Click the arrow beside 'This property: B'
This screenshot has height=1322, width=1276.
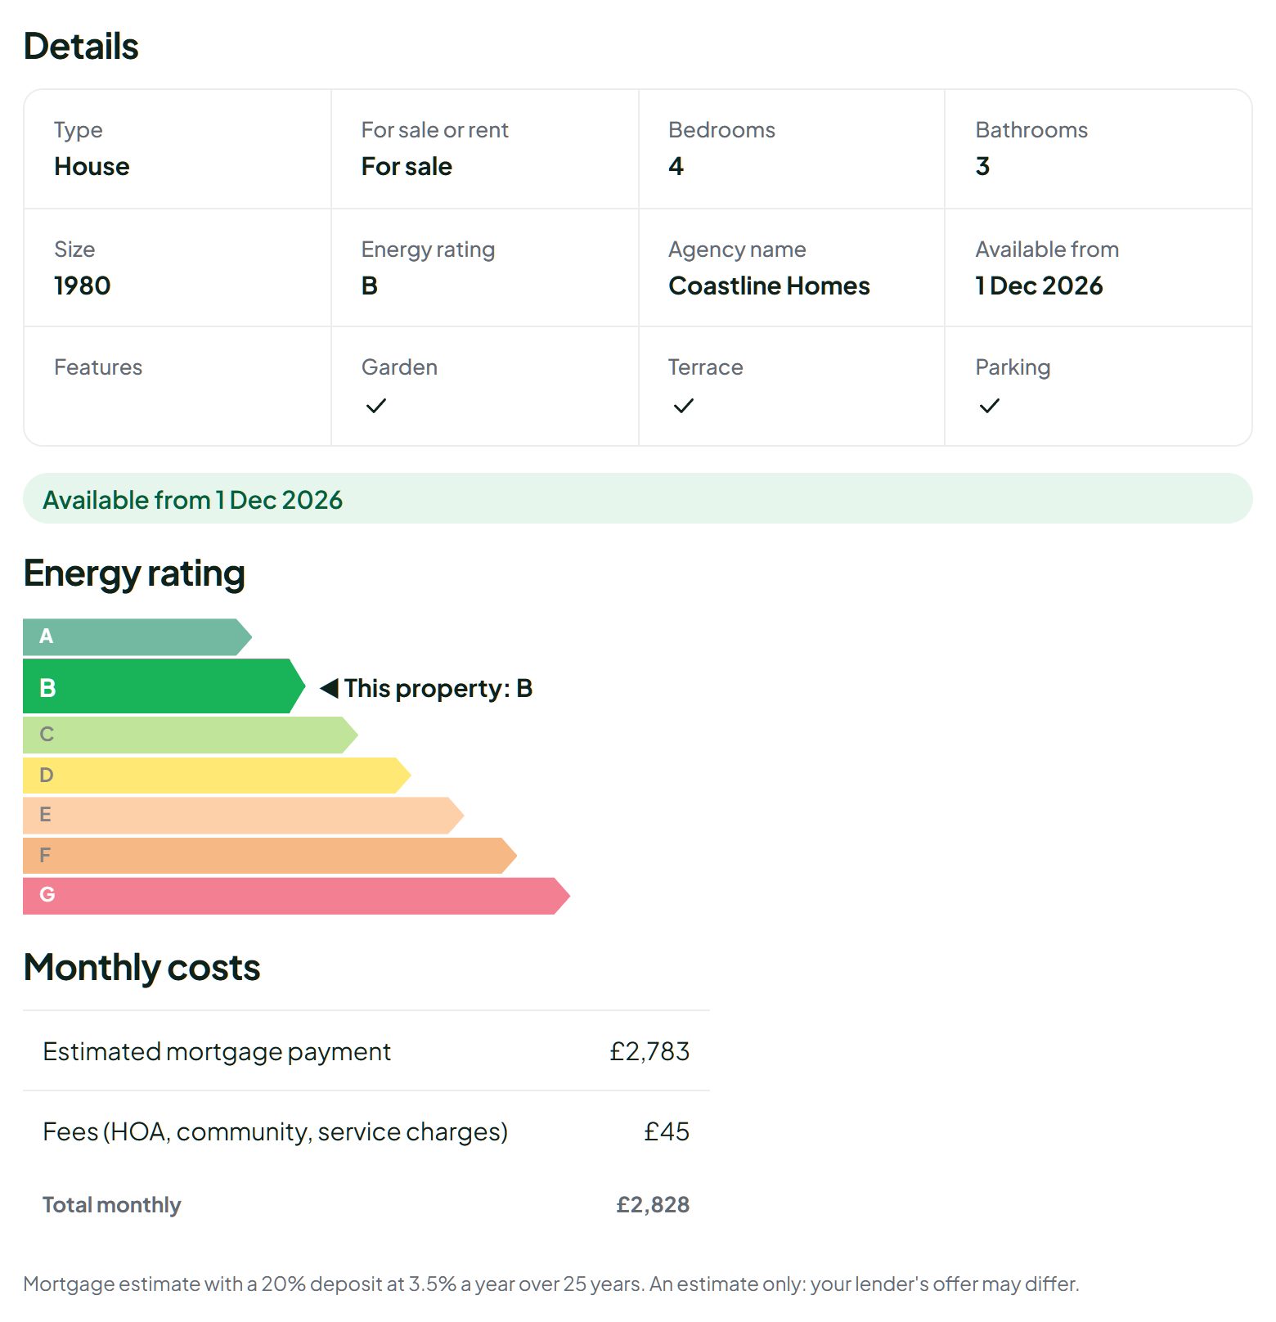pyautogui.click(x=329, y=688)
